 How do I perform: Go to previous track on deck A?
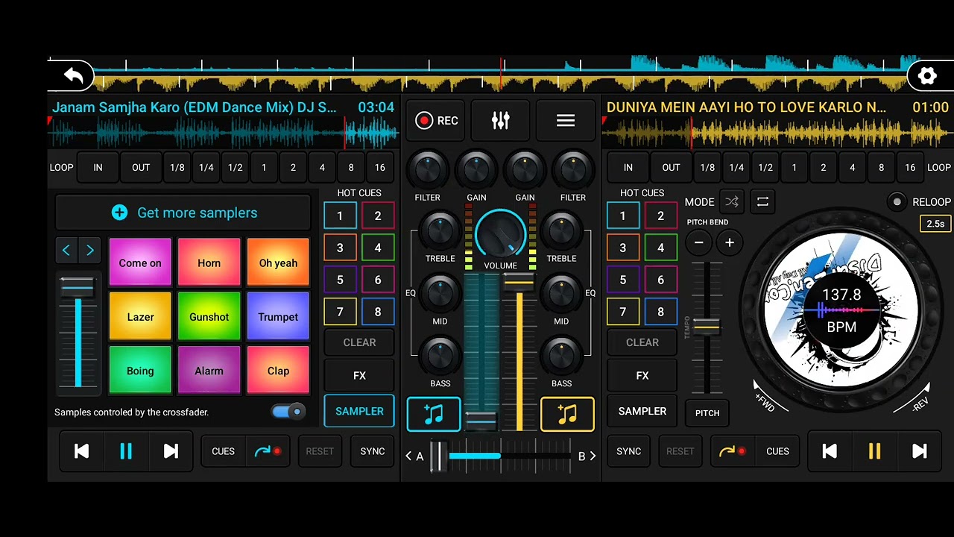click(81, 451)
